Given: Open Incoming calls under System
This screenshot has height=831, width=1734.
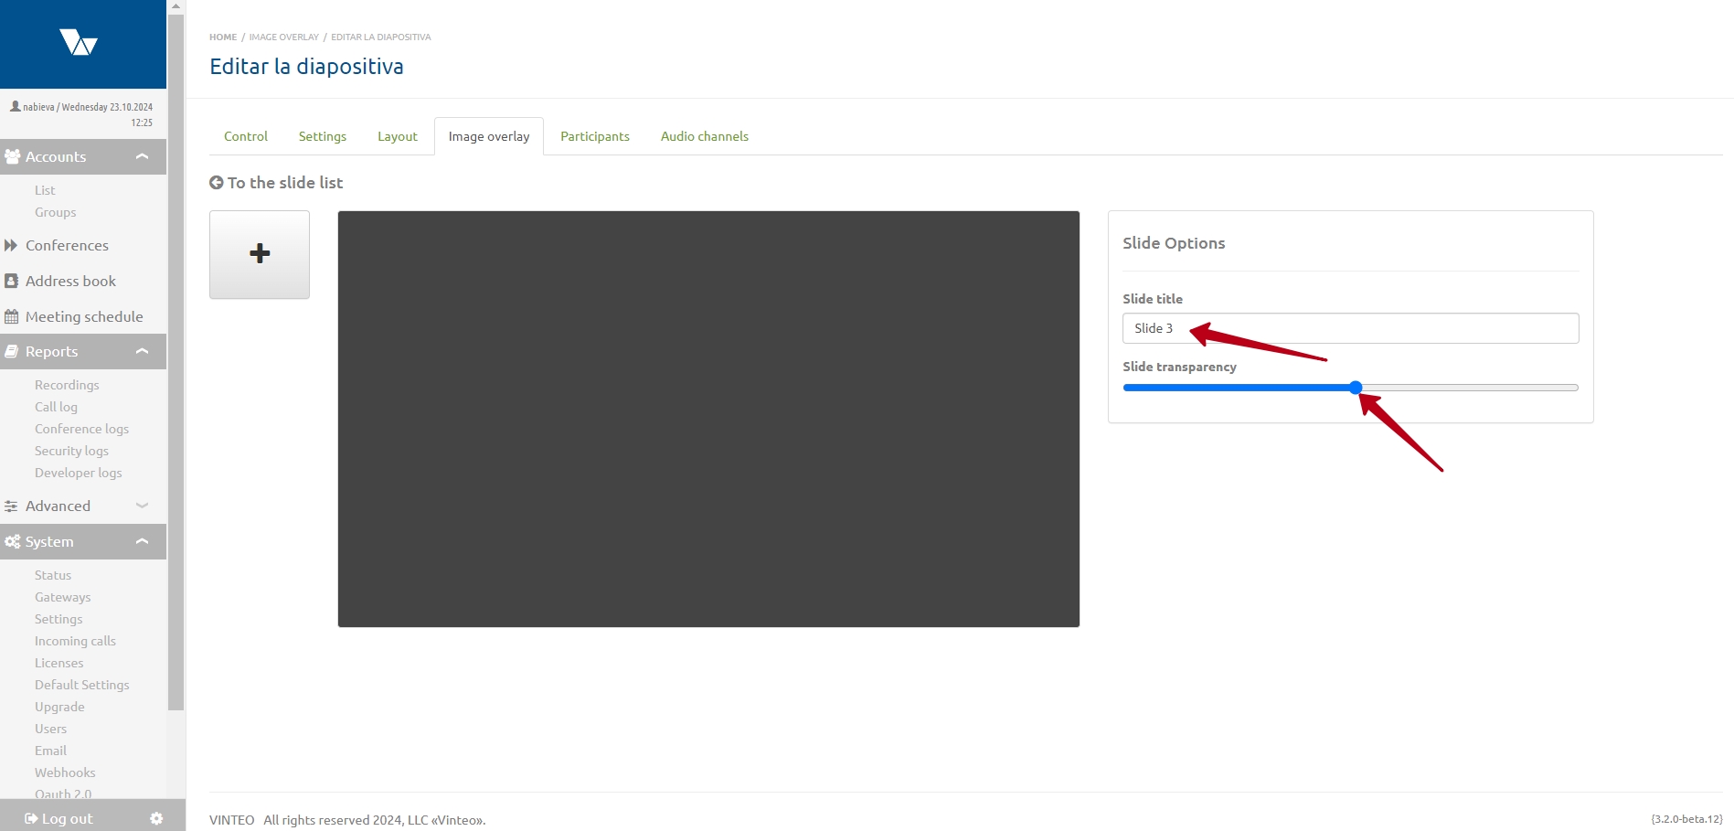Looking at the screenshot, I should tap(75, 641).
